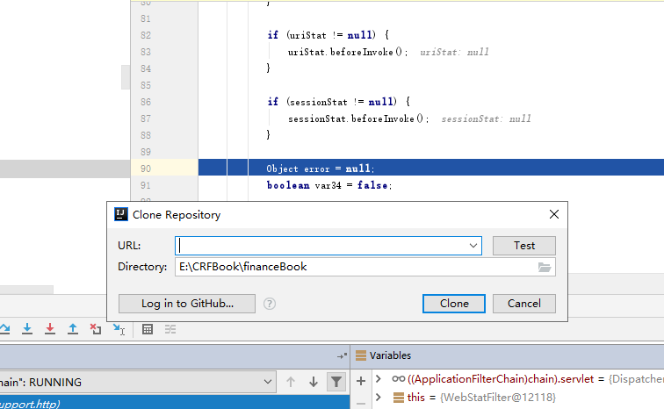Click the 'this' variable field icon
The width and height of the screenshot is (664, 409).
(398, 398)
